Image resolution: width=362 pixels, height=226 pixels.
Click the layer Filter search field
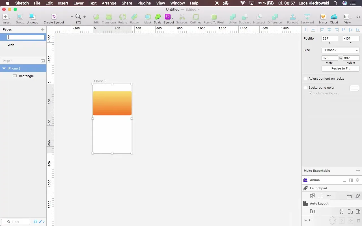click(16, 222)
